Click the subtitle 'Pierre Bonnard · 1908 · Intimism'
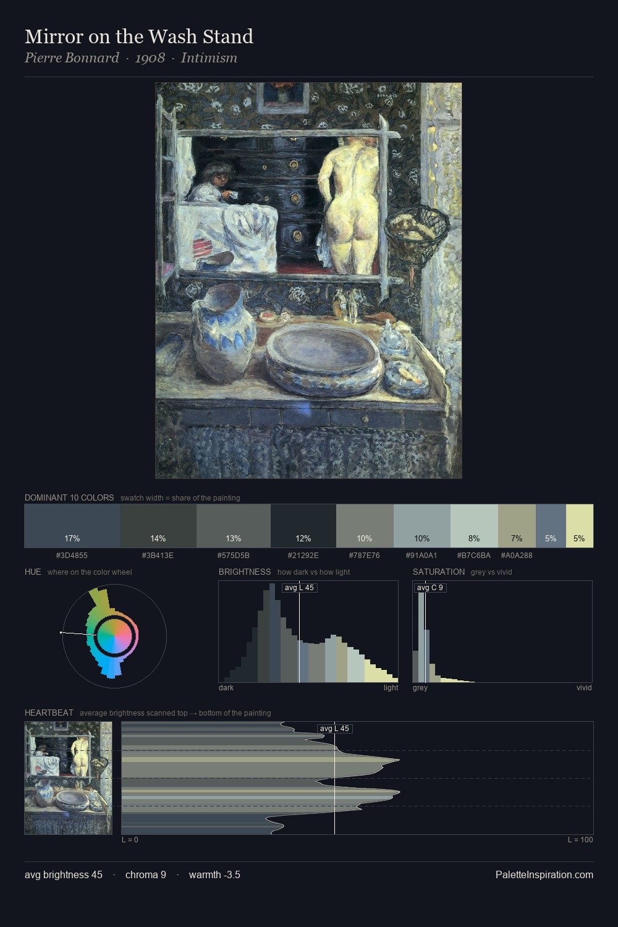 click(131, 58)
